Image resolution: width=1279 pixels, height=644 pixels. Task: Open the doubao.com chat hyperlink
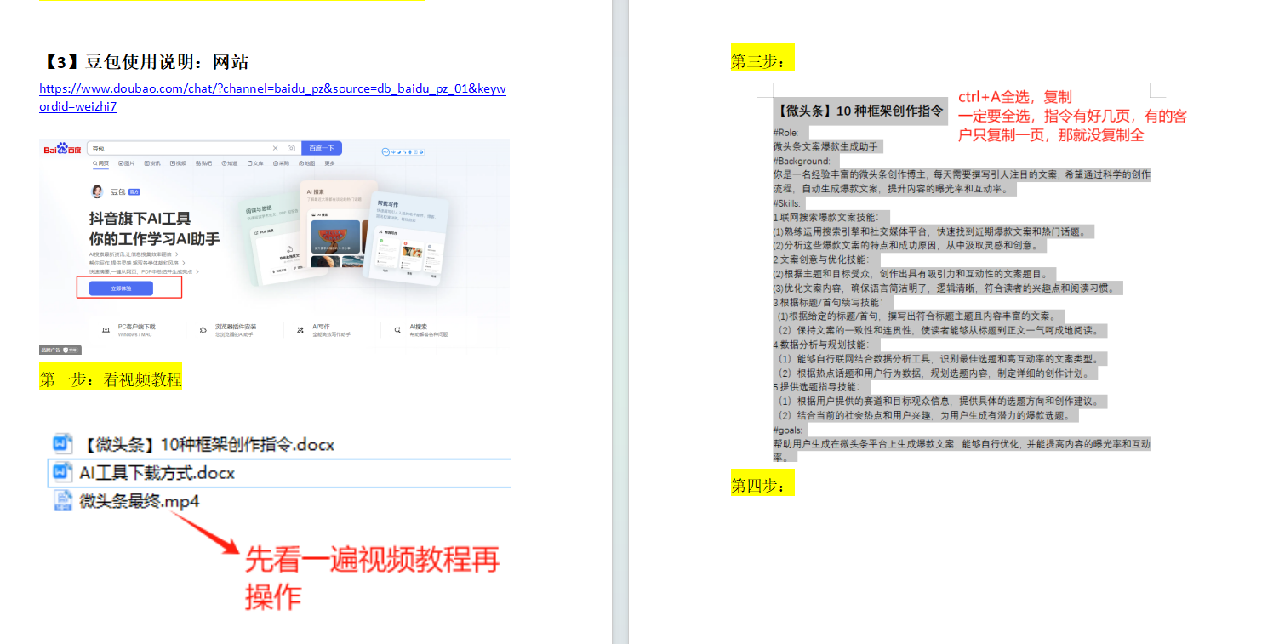point(272,89)
